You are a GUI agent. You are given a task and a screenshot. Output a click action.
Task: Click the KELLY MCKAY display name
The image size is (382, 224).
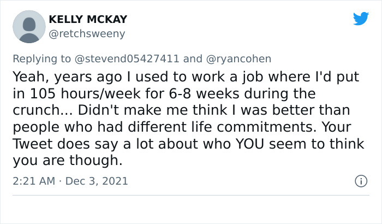pyautogui.click(x=88, y=20)
